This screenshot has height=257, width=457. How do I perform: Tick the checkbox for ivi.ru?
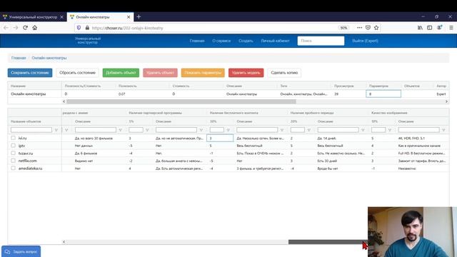[13, 138]
